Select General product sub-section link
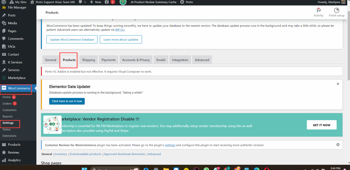 [x=47, y=154]
